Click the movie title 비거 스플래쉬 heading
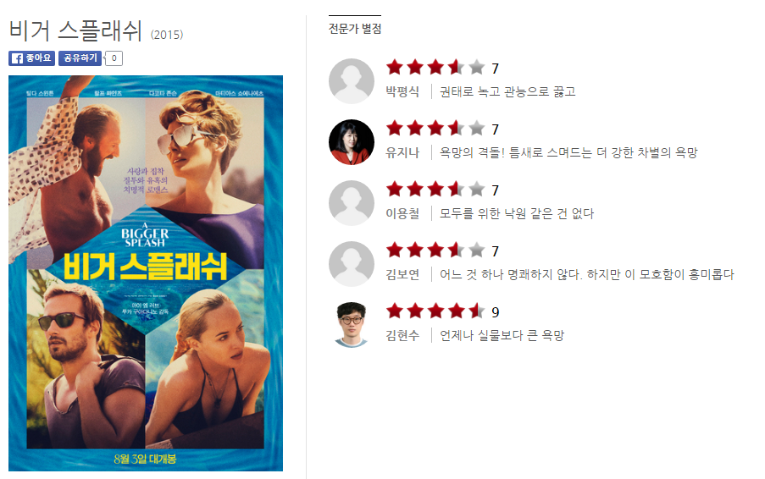 tap(75, 30)
